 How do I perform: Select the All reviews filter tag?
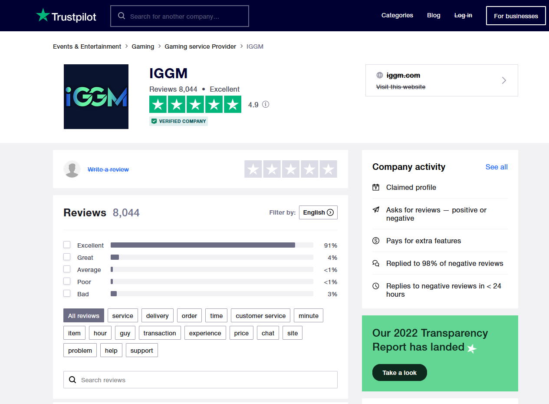(x=84, y=316)
